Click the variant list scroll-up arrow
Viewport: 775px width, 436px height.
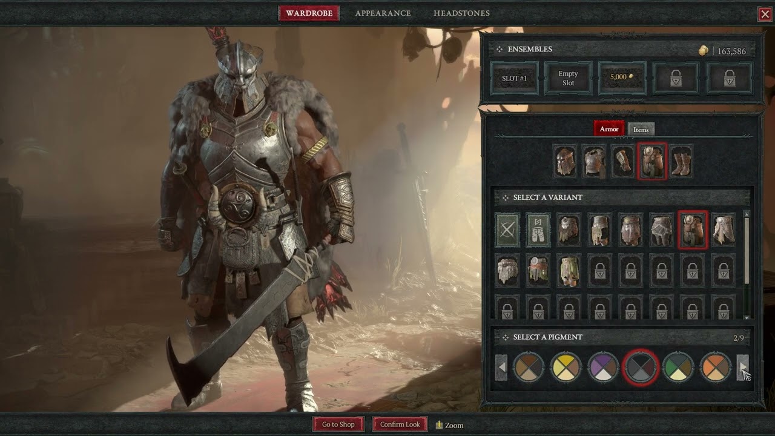(x=747, y=214)
